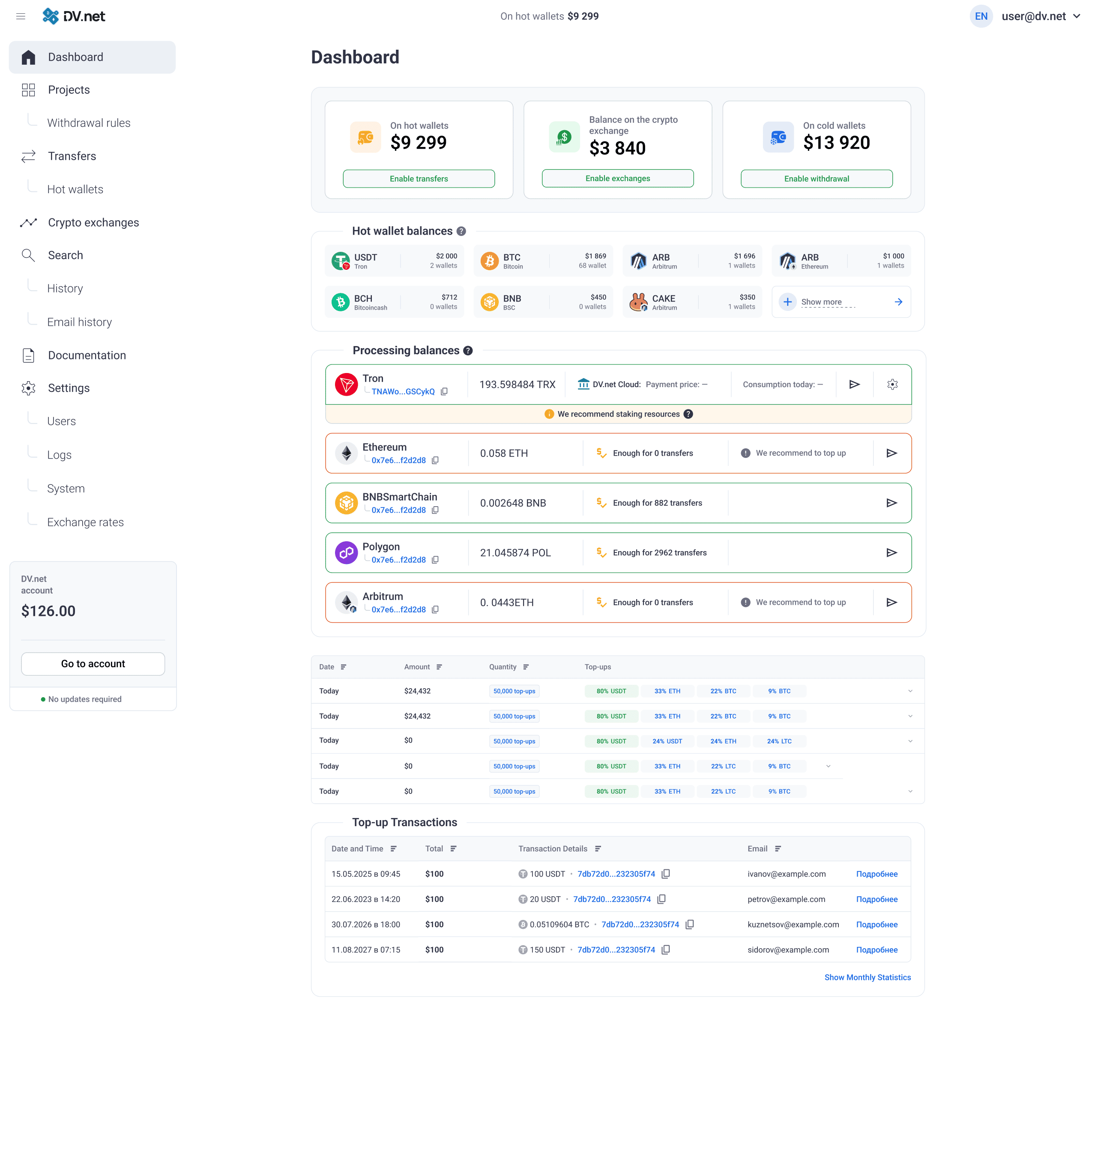Sort the table by the Amount column
1098x1158 pixels.
(438, 666)
